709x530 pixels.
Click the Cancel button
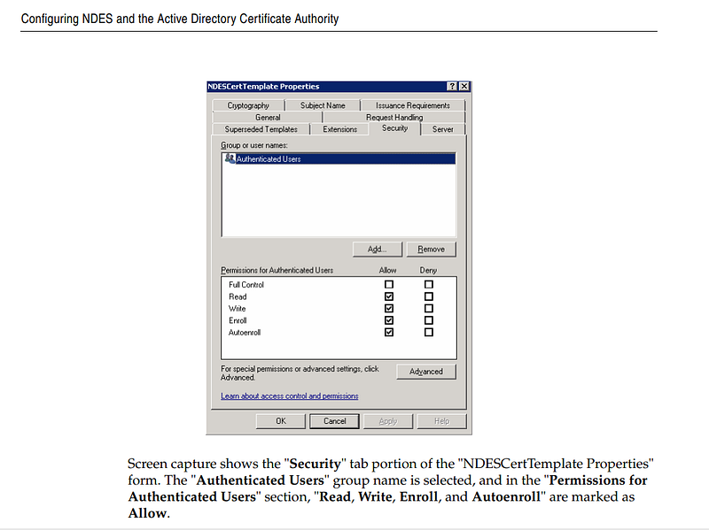click(x=335, y=421)
